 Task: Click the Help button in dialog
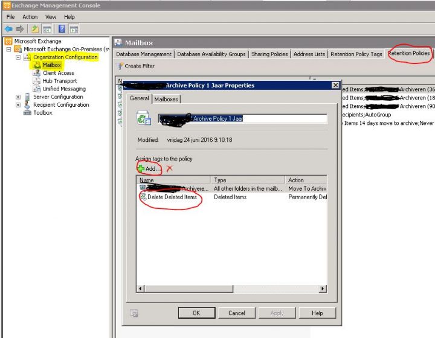pyautogui.click(x=317, y=313)
